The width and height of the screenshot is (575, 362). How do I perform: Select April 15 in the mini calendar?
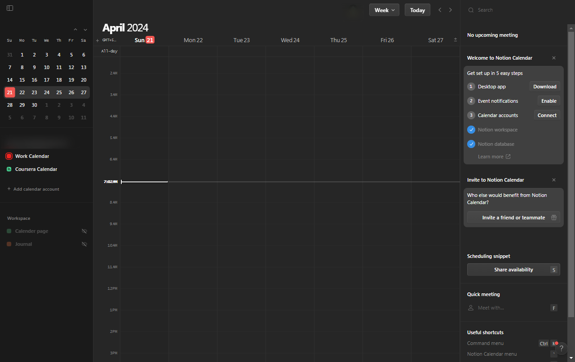pyautogui.click(x=22, y=80)
